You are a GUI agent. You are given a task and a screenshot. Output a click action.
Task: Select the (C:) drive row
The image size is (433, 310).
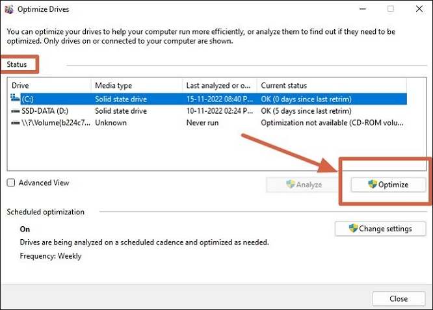click(x=208, y=99)
